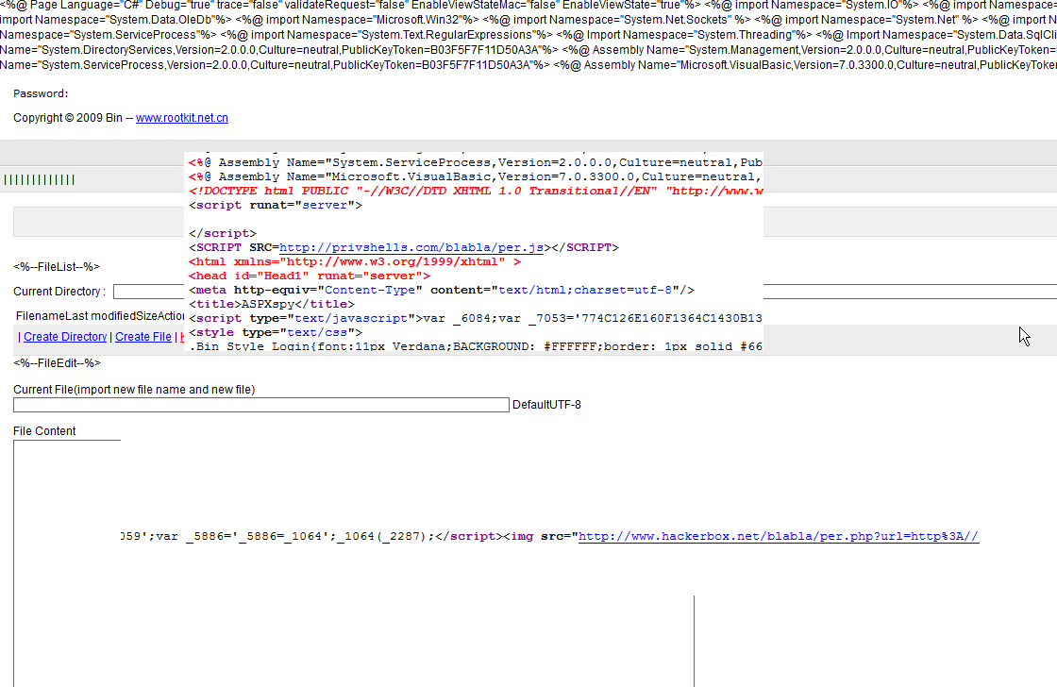Click the '<!DOCTYPE html PUBLIC' code line
1057x687 pixels.
pos(476,191)
